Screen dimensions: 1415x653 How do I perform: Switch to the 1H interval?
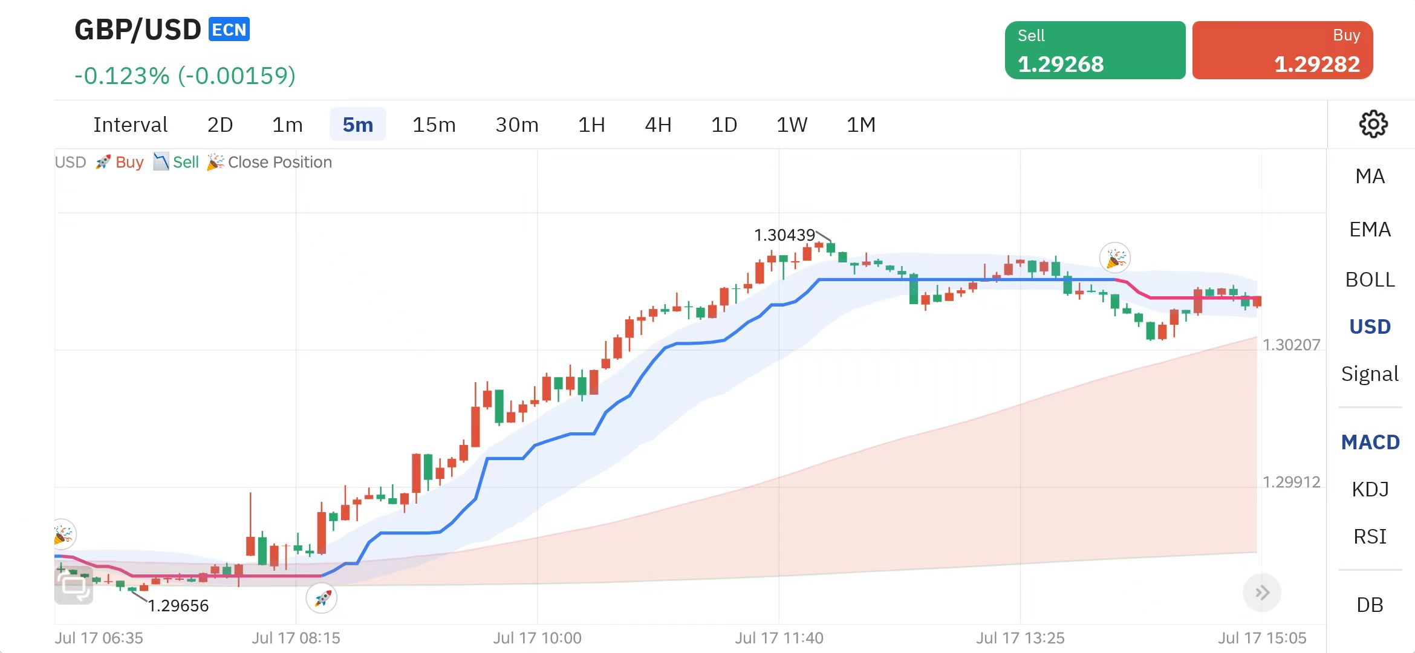tap(591, 125)
